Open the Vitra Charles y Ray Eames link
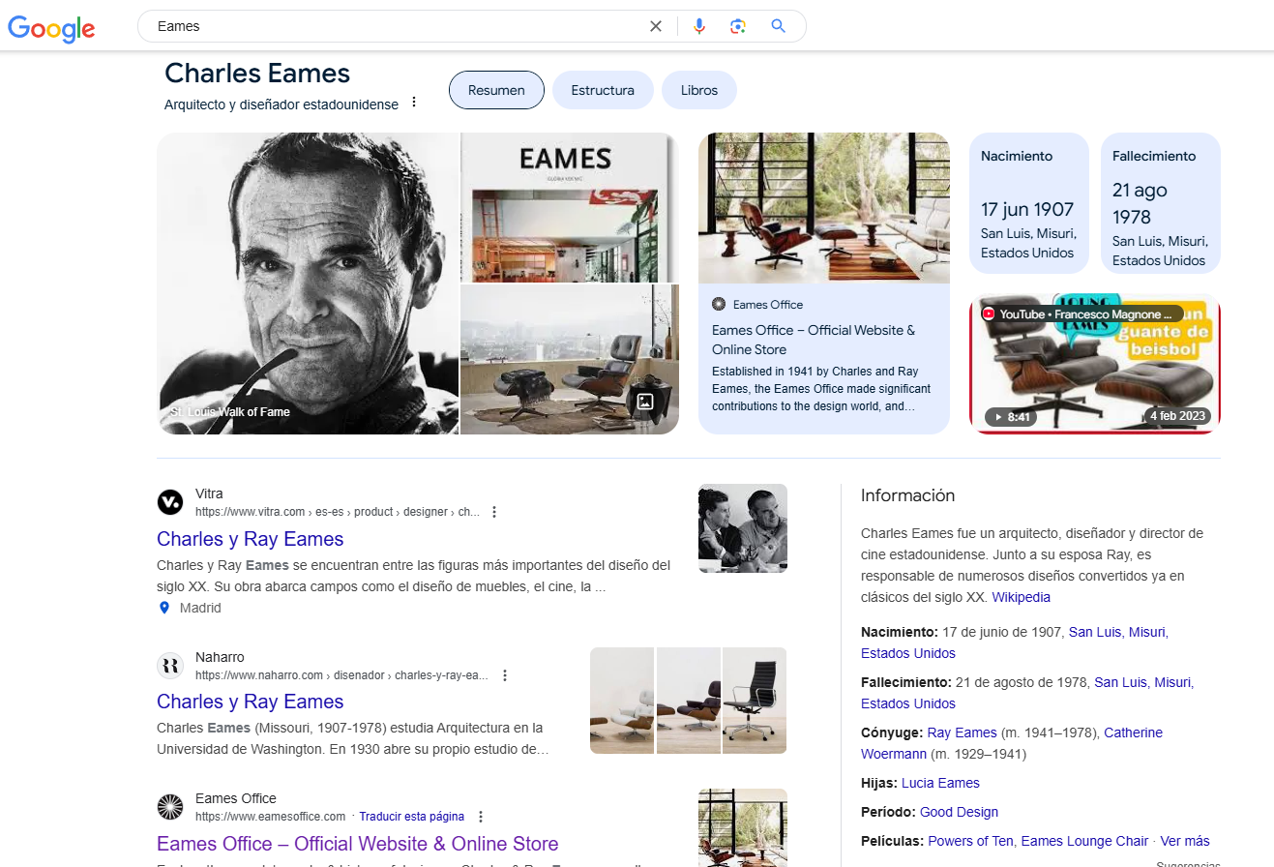 251,539
